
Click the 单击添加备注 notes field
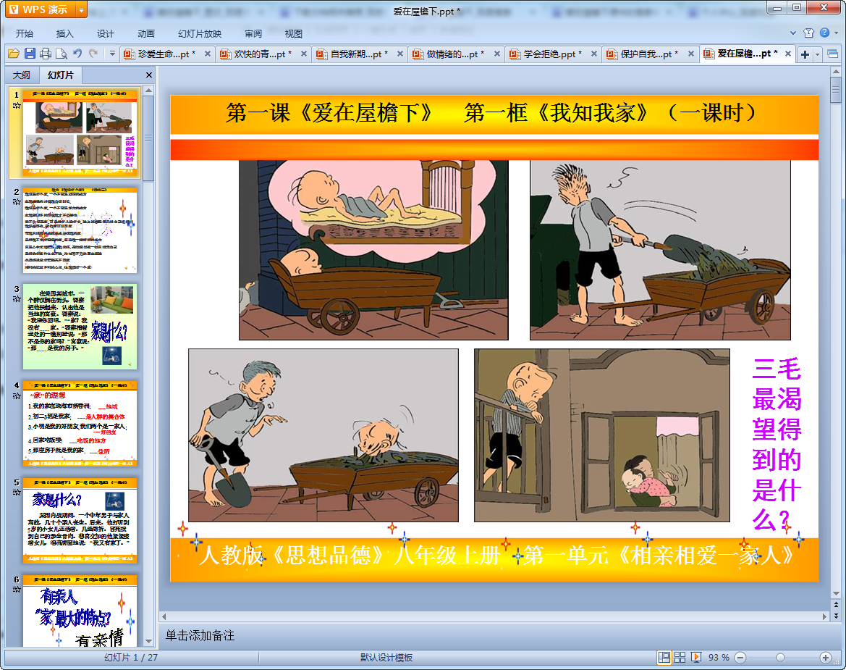coord(200,635)
